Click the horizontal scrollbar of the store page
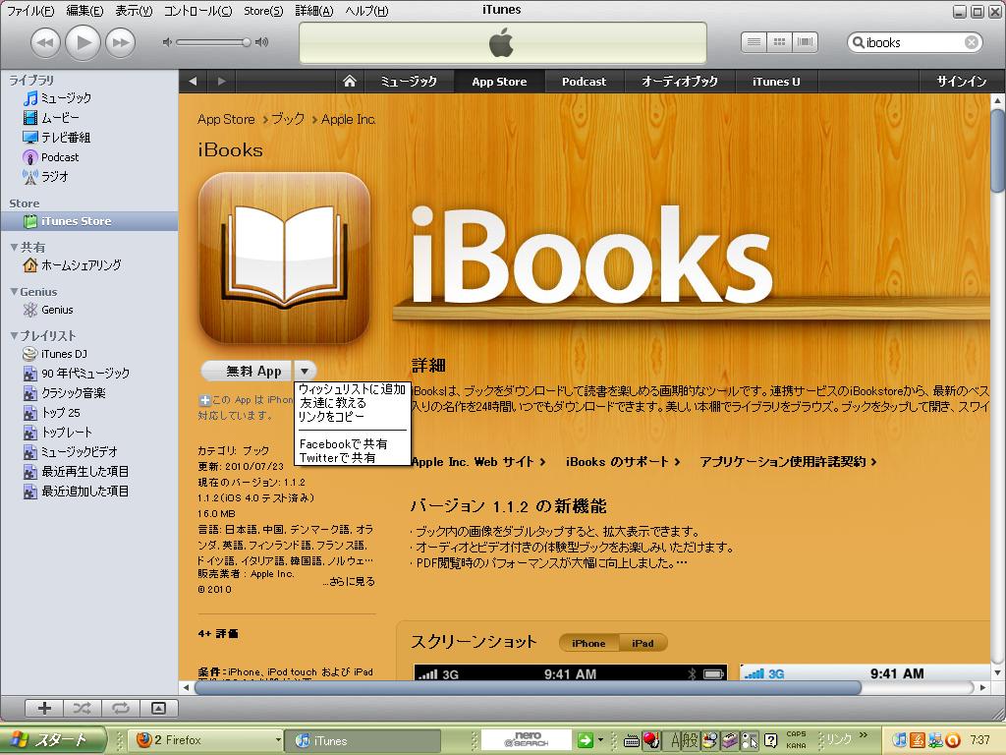 click(527, 687)
